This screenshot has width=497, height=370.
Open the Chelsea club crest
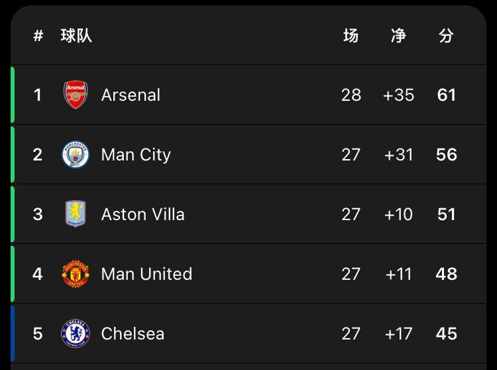(76, 334)
